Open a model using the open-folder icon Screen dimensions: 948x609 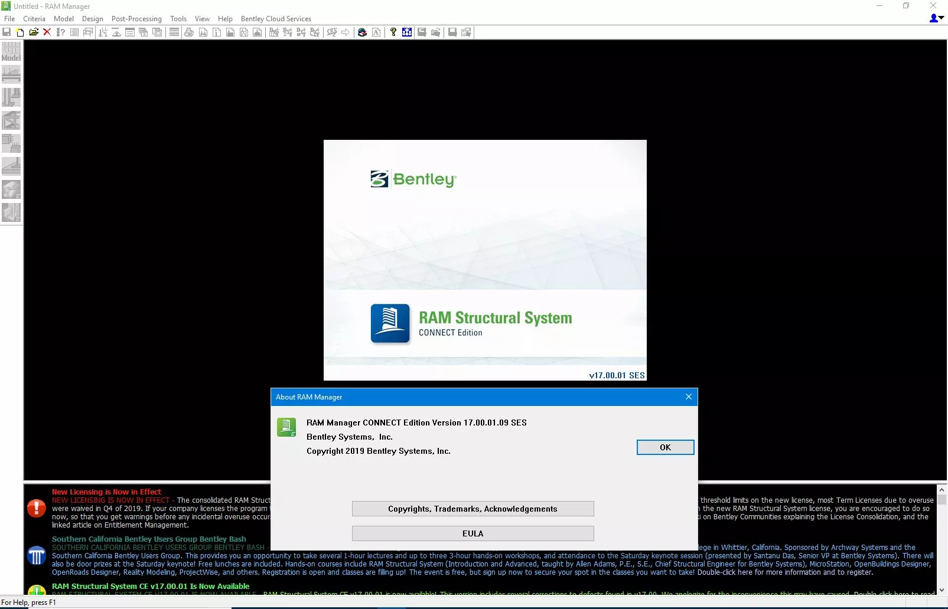click(x=34, y=32)
